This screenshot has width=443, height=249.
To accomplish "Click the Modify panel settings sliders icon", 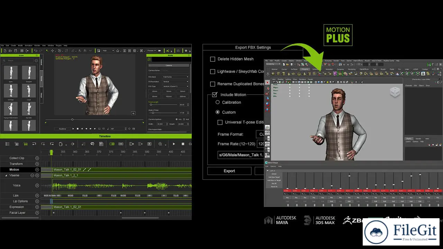I will 149,59.
